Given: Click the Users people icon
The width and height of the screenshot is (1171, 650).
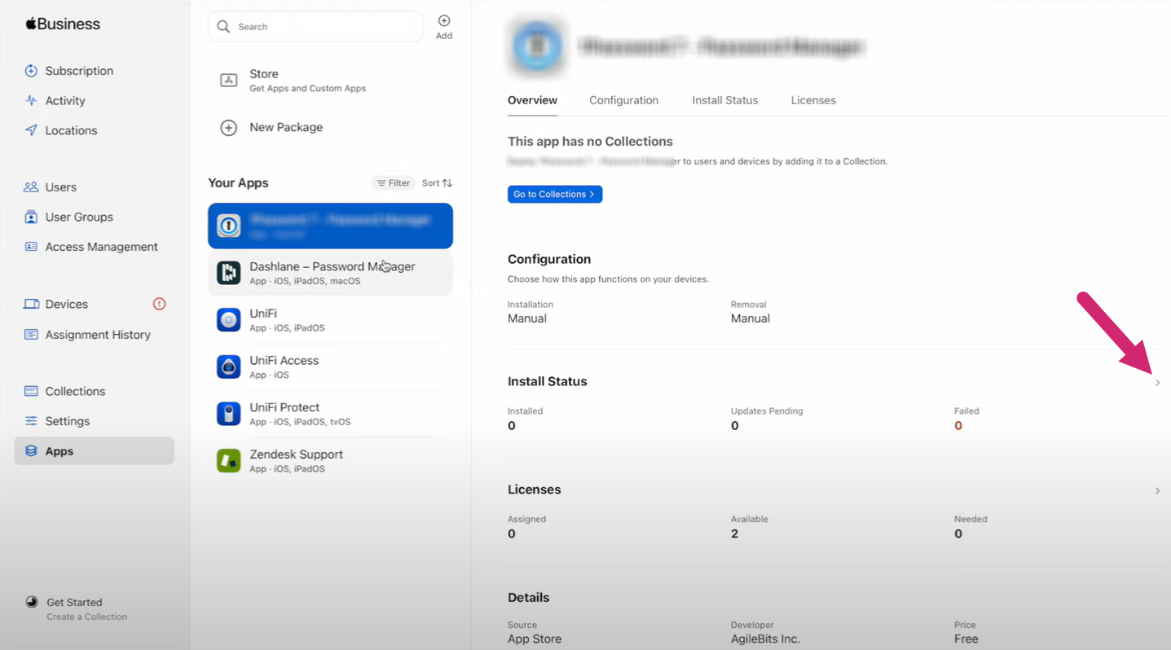Looking at the screenshot, I should click(31, 187).
